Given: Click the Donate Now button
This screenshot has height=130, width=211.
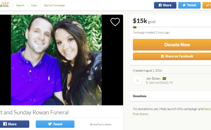Looking at the screenshot, I should coord(172,45).
